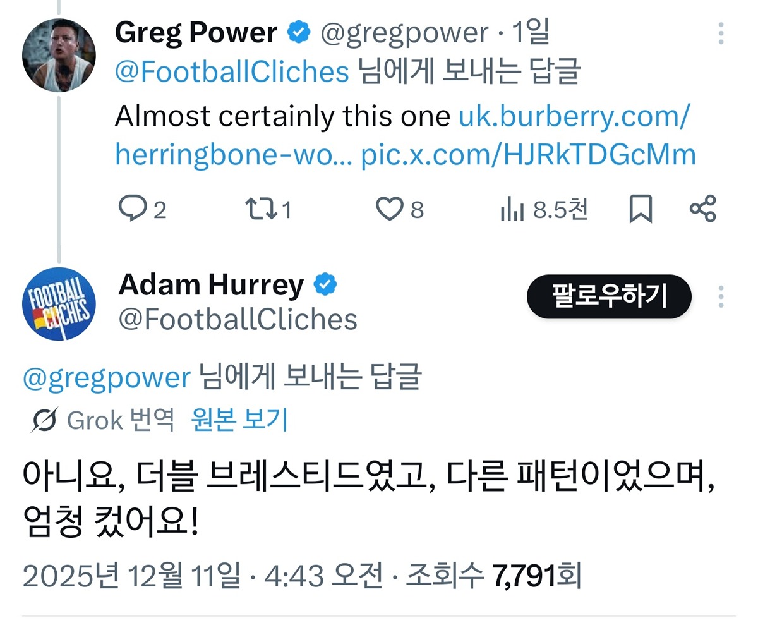Image resolution: width=758 pixels, height=630 pixels.
Task: Open Greg Power's profile picture
Action: point(59,55)
